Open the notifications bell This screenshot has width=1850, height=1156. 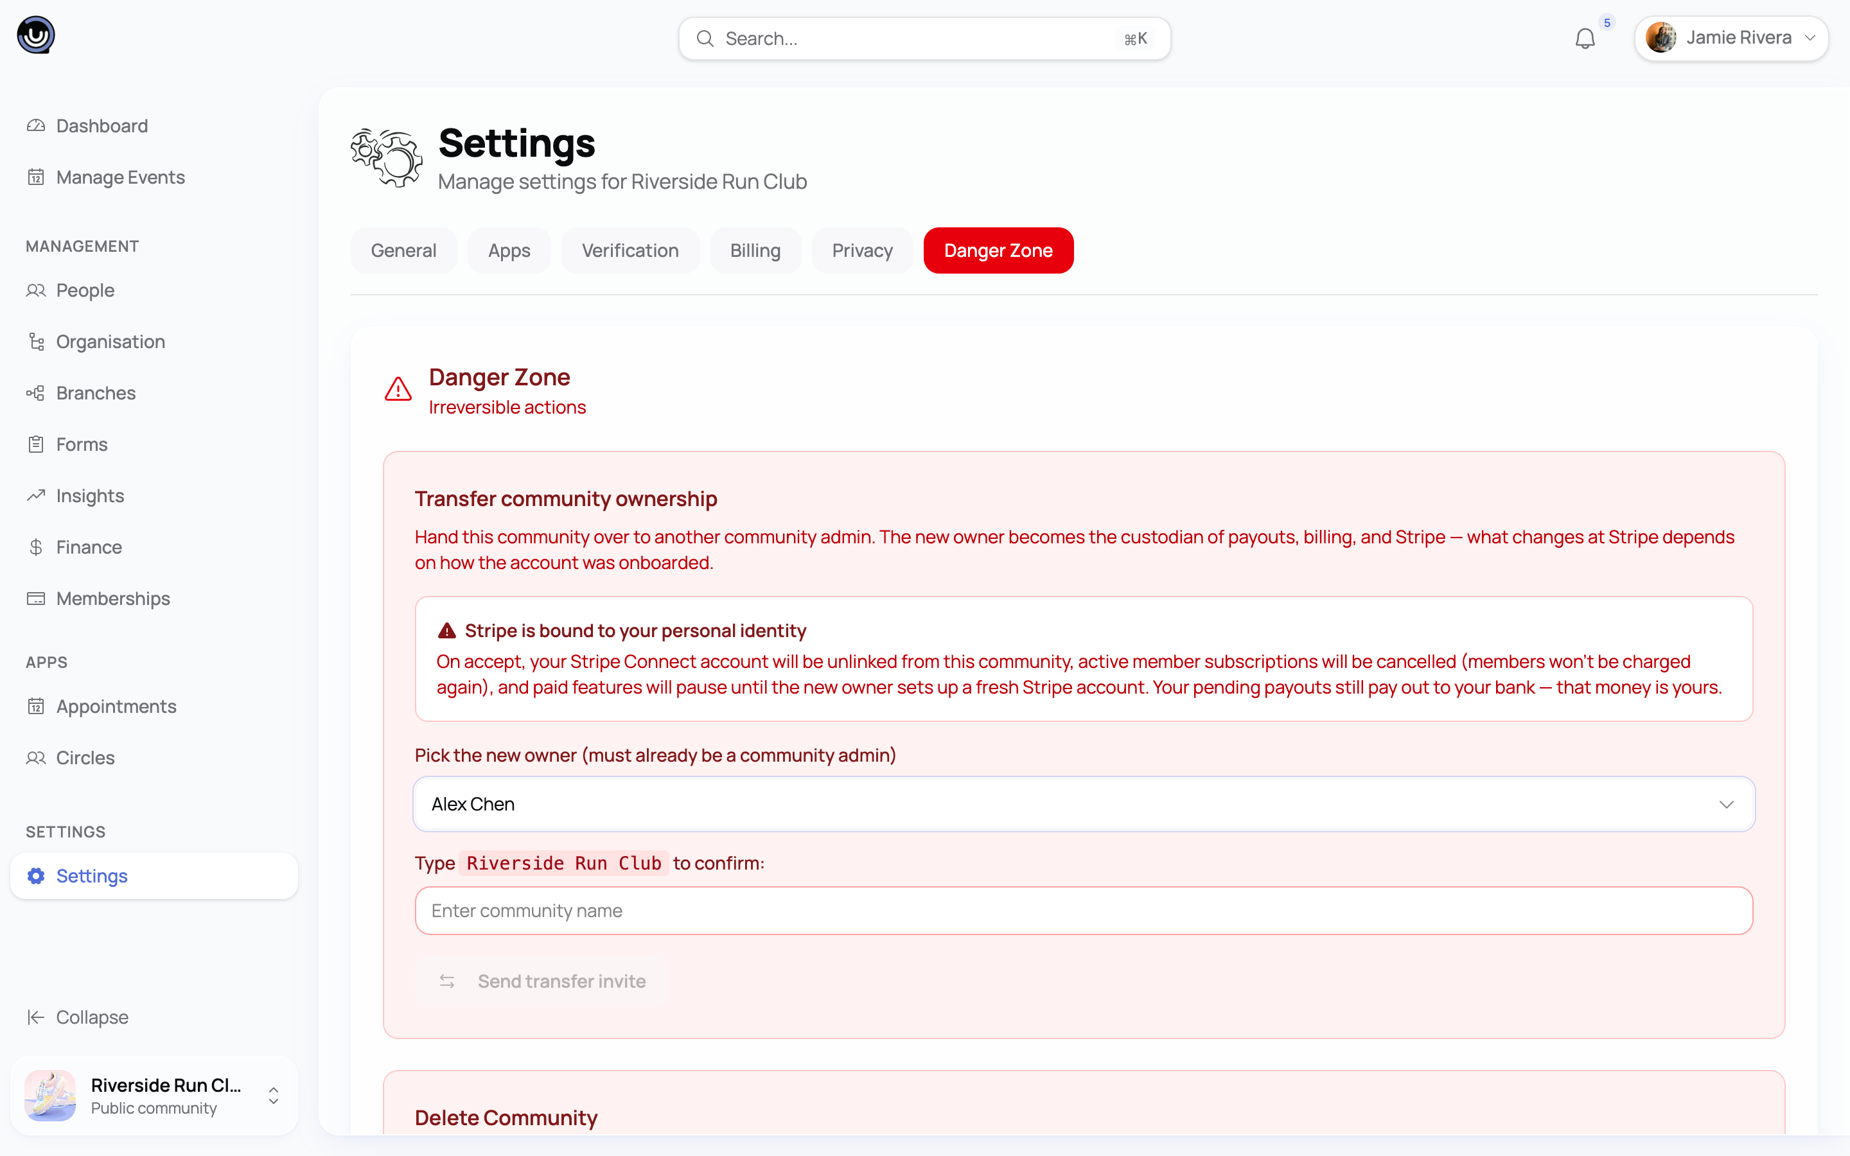tap(1585, 39)
